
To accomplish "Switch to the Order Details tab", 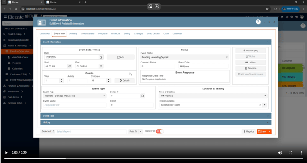I will (x=87, y=33).
